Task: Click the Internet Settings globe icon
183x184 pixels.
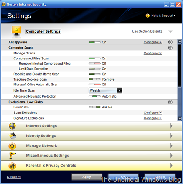Action: [x=12, y=126]
